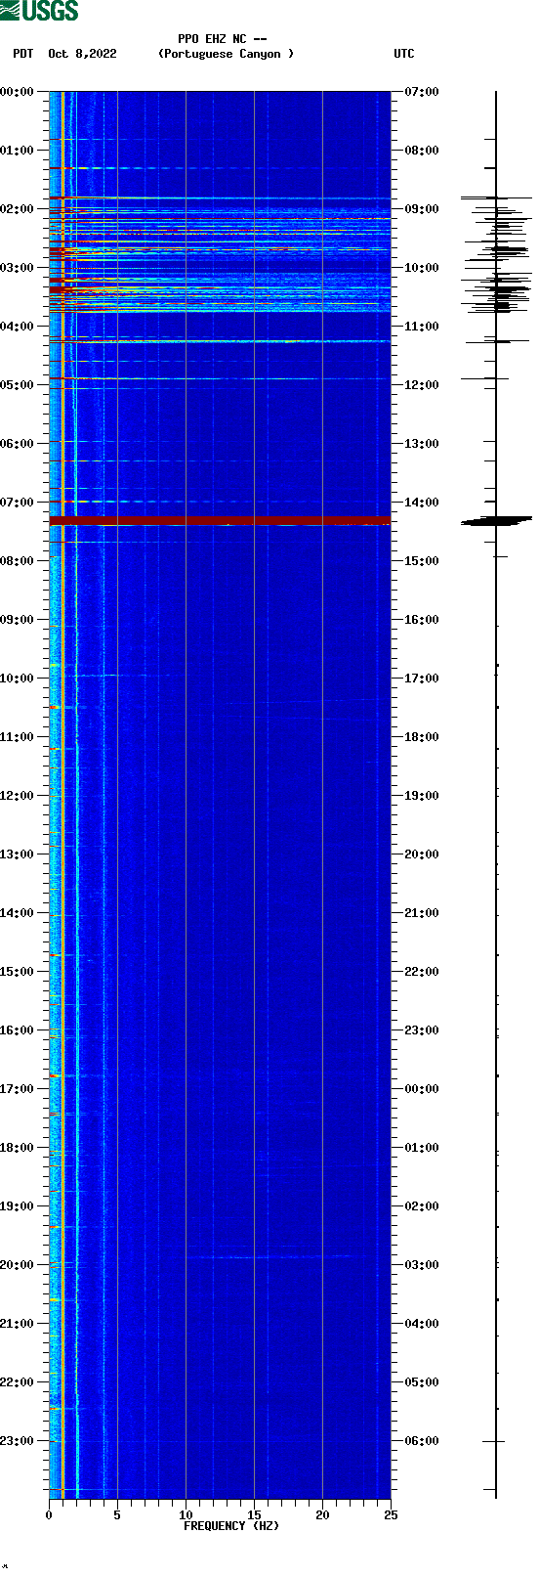Viewport: 539px width, 1577px height.
Task: Click the 15 Hz frequency tick label
Action: pyautogui.click(x=254, y=1515)
